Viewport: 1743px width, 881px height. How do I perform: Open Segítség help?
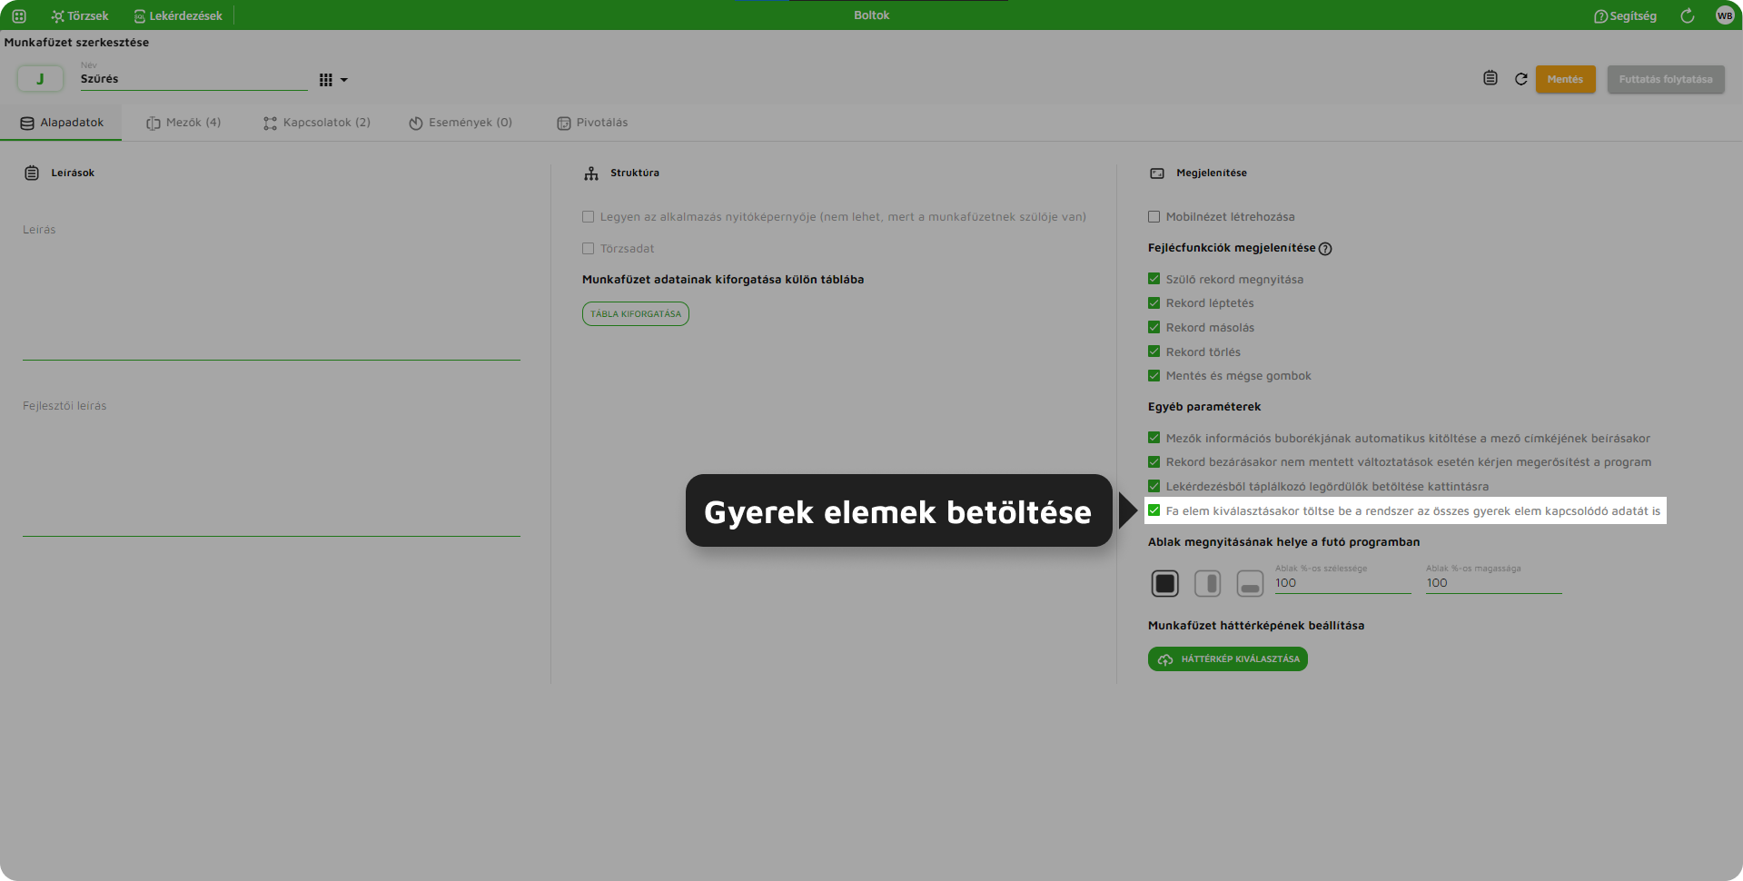tap(1625, 16)
